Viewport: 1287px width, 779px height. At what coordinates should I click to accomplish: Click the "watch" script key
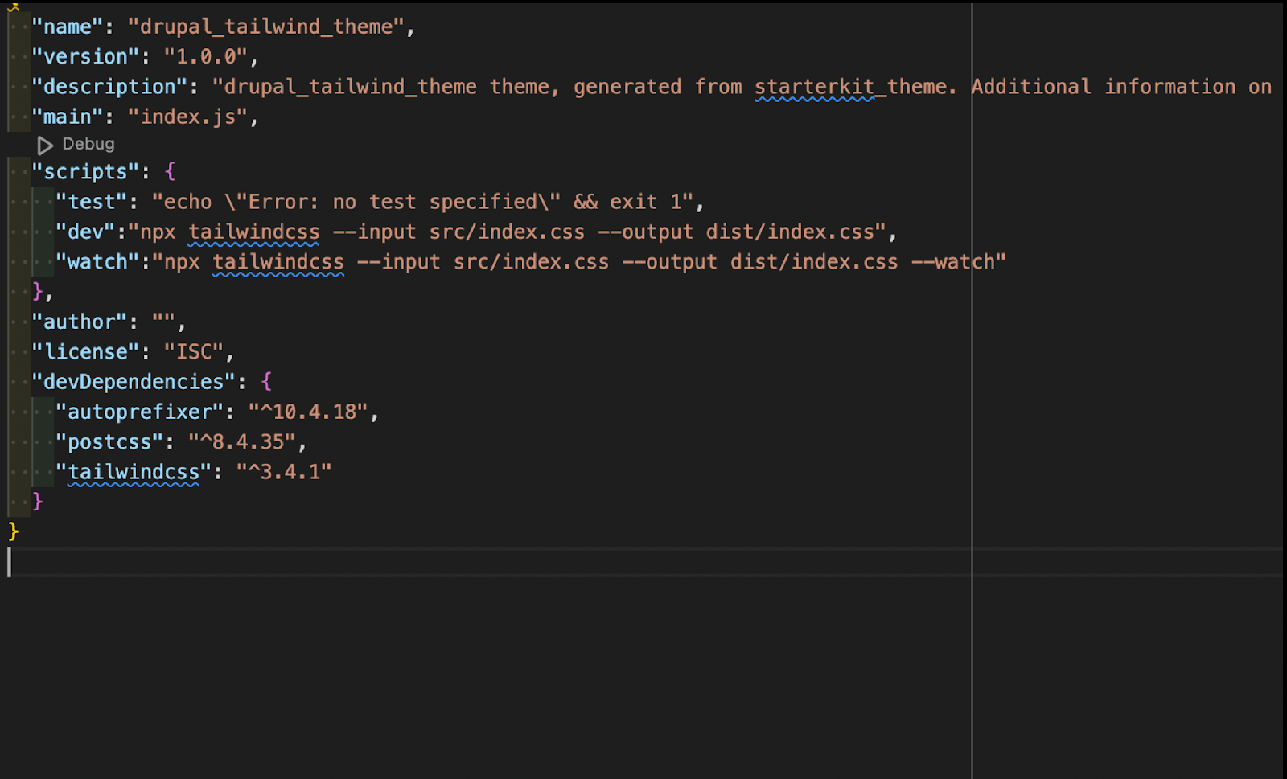(97, 262)
